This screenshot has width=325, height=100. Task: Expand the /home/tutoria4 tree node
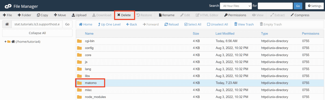coord(5,42)
